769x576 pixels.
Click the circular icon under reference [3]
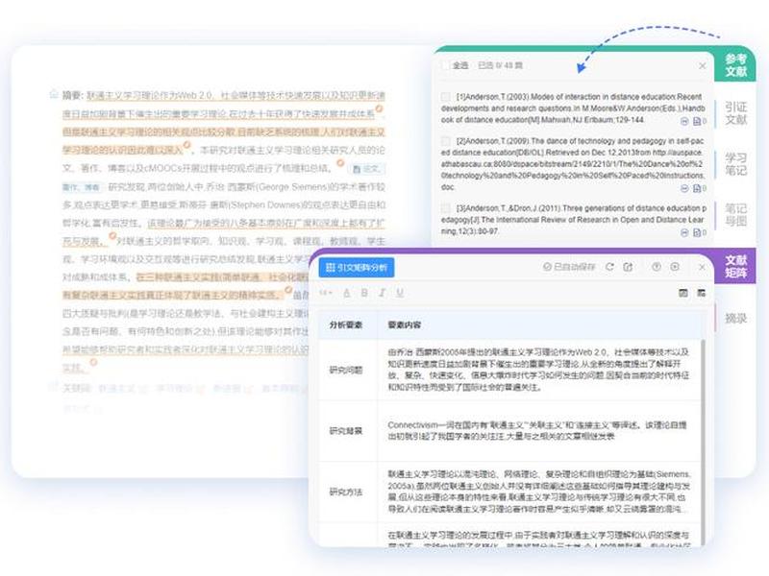[x=684, y=232]
